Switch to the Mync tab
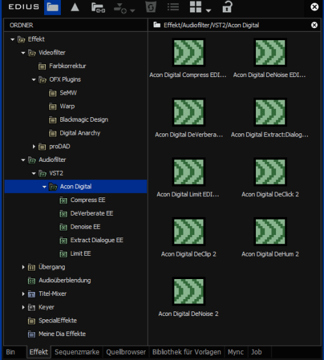The height and width of the screenshot is (360, 324). pyautogui.click(x=236, y=352)
